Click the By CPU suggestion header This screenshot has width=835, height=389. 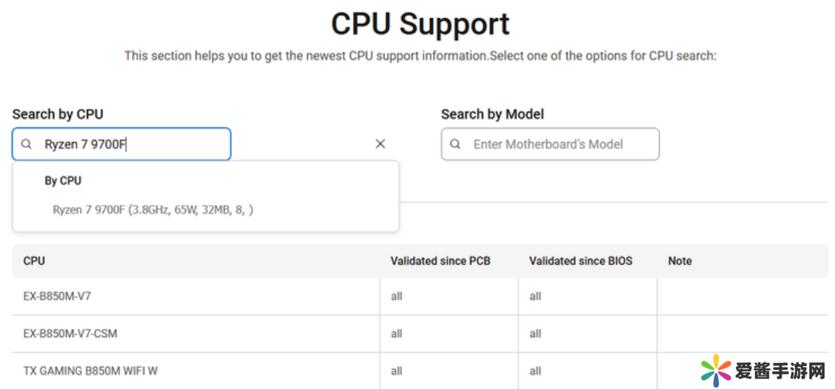[x=63, y=180]
